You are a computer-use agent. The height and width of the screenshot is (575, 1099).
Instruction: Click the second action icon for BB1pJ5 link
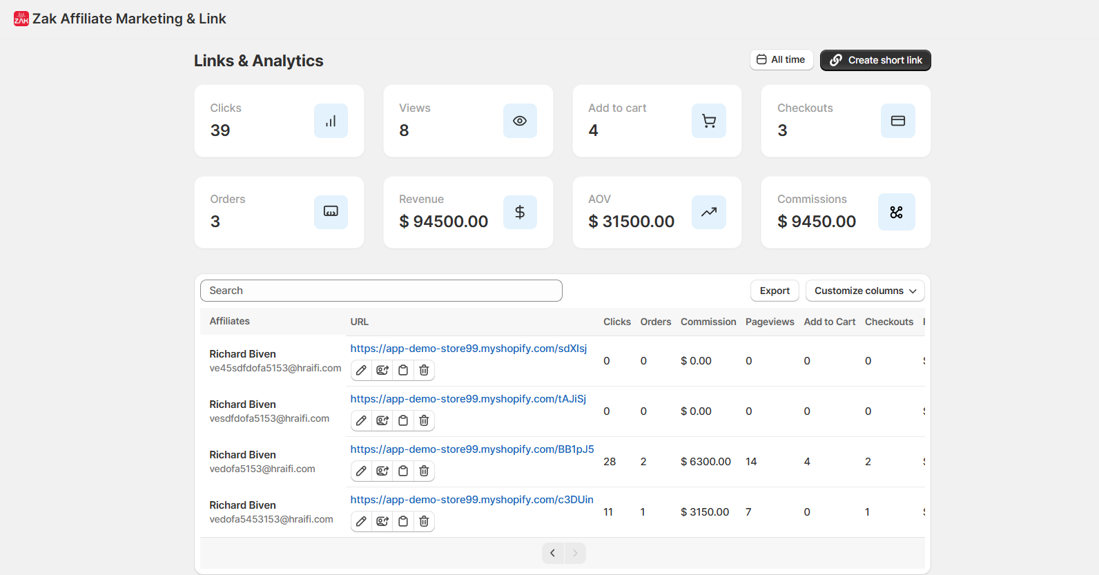coord(382,471)
